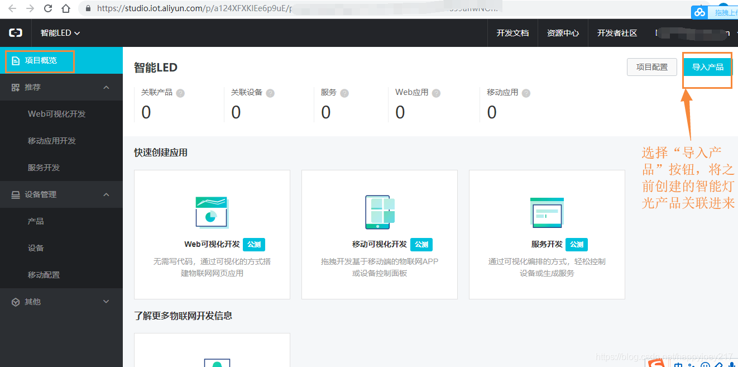The height and width of the screenshot is (367, 738).
Task: Click the 公测 badge on 服务开发 card
Action: pyautogui.click(x=577, y=245)
